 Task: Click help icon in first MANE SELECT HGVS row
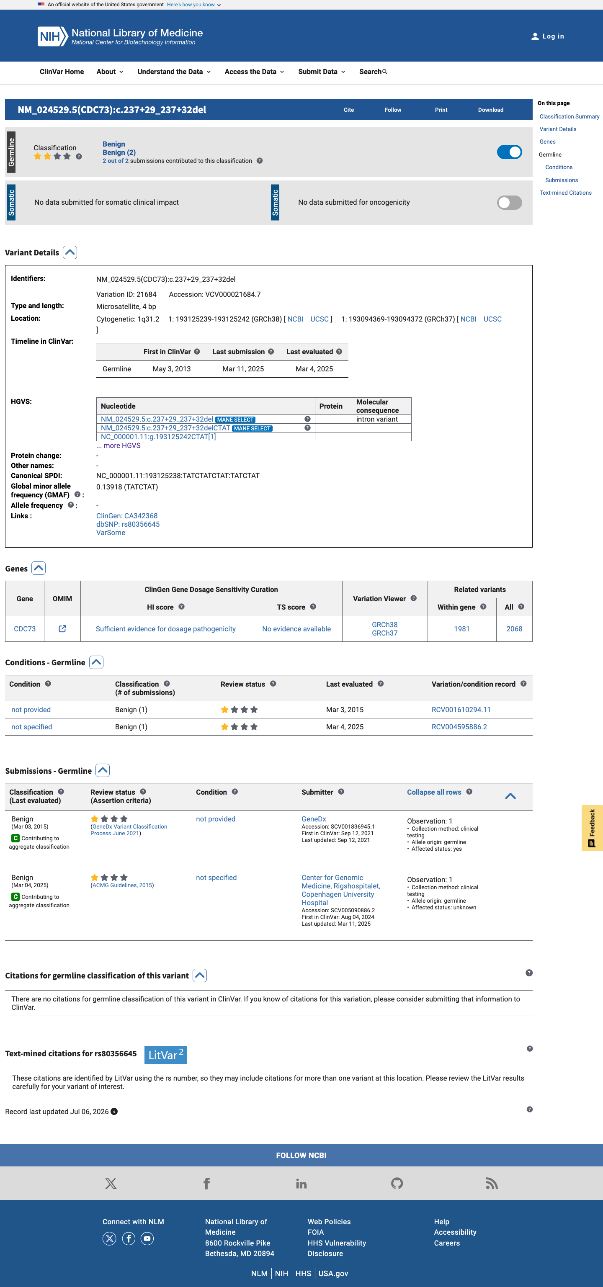tap(307, 419)
